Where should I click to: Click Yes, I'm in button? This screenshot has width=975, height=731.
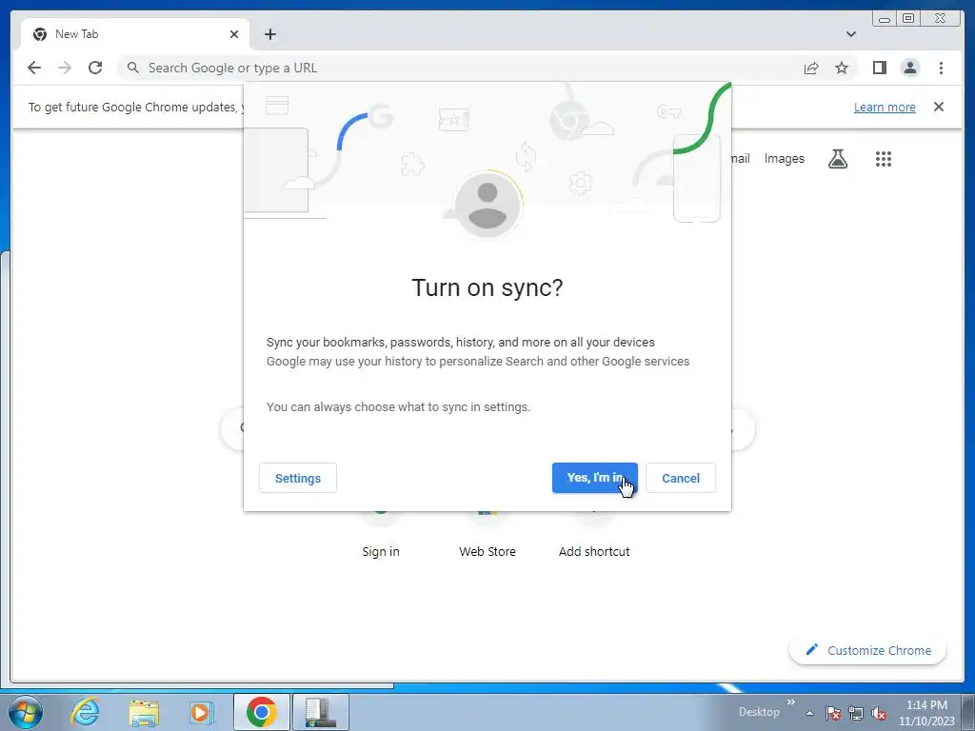pyautogui.click(x=594, y=478)
